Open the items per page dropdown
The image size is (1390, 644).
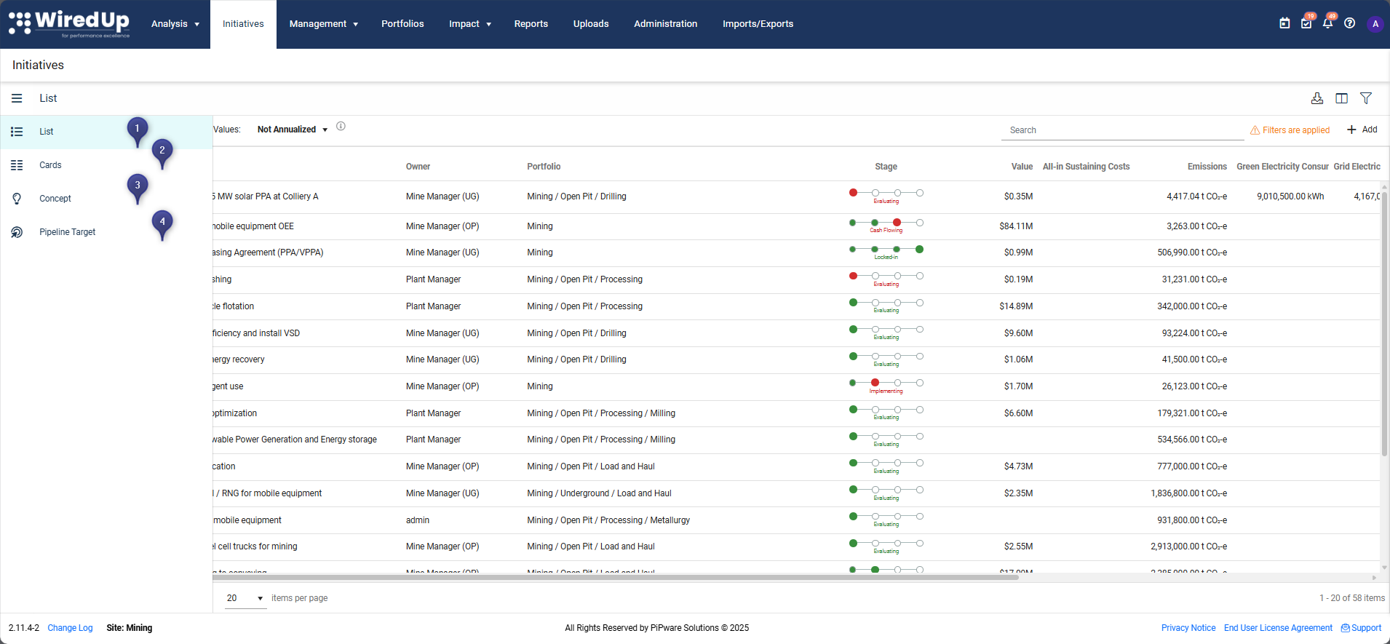[245, 598]
